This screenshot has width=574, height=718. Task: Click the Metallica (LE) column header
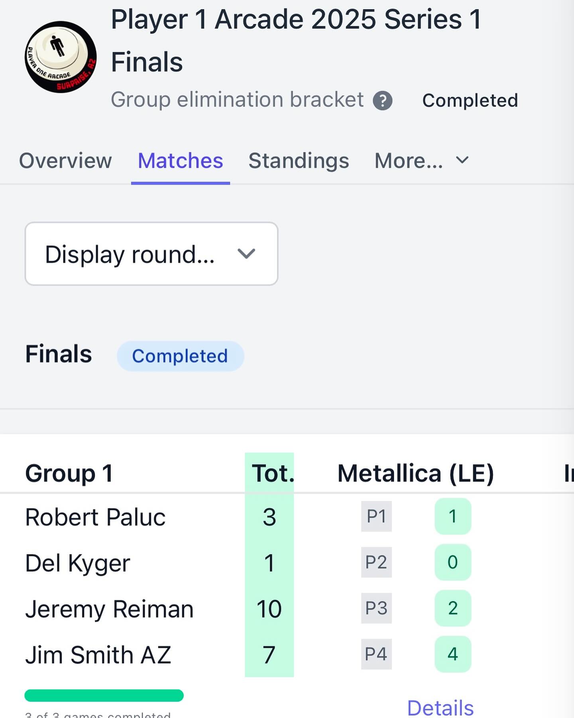pyautogui.click(x=416, y=473)
